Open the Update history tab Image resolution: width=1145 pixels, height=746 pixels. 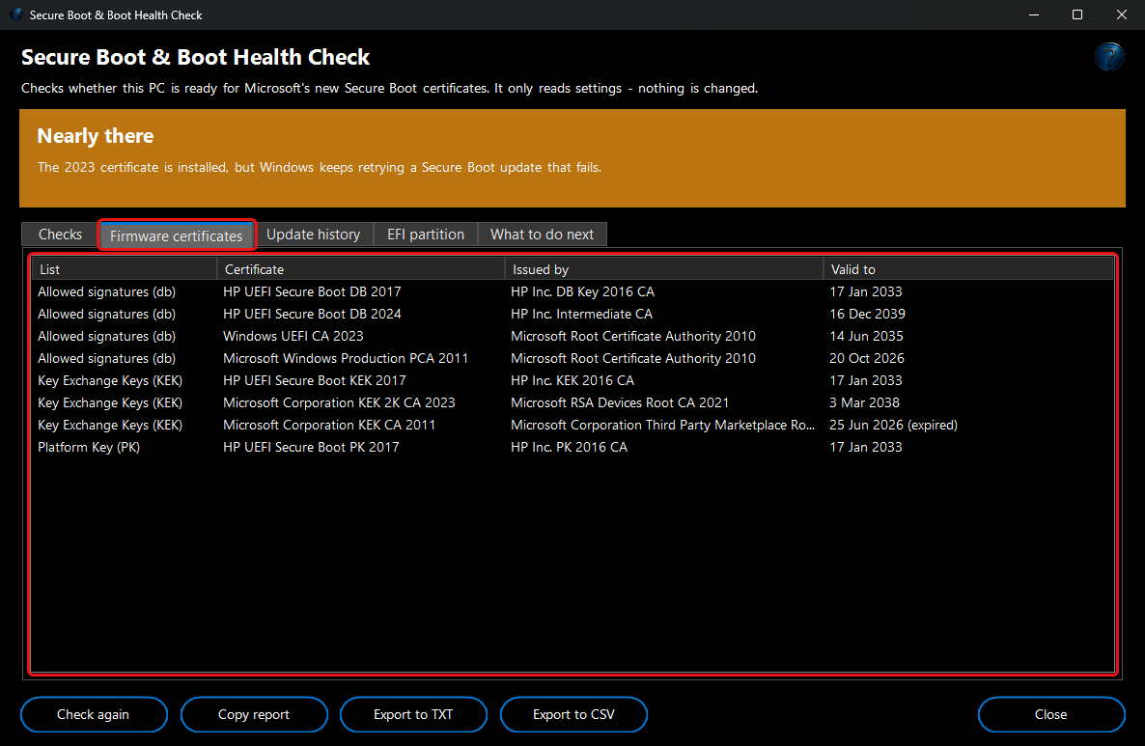coord(313,235)
